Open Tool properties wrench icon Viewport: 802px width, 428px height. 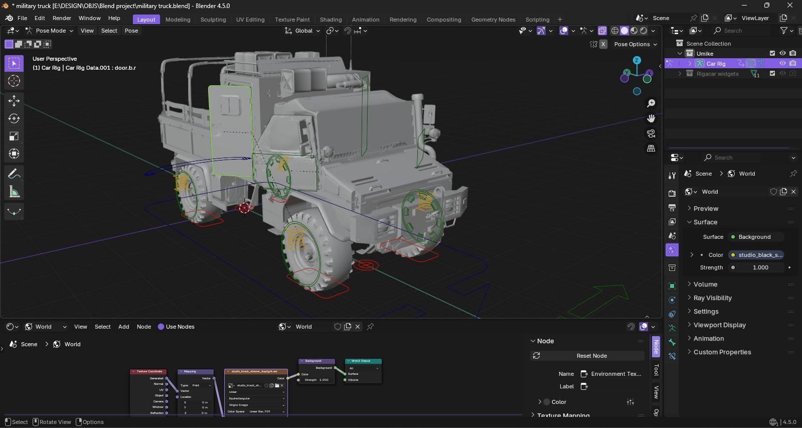(x=672, y=175)
